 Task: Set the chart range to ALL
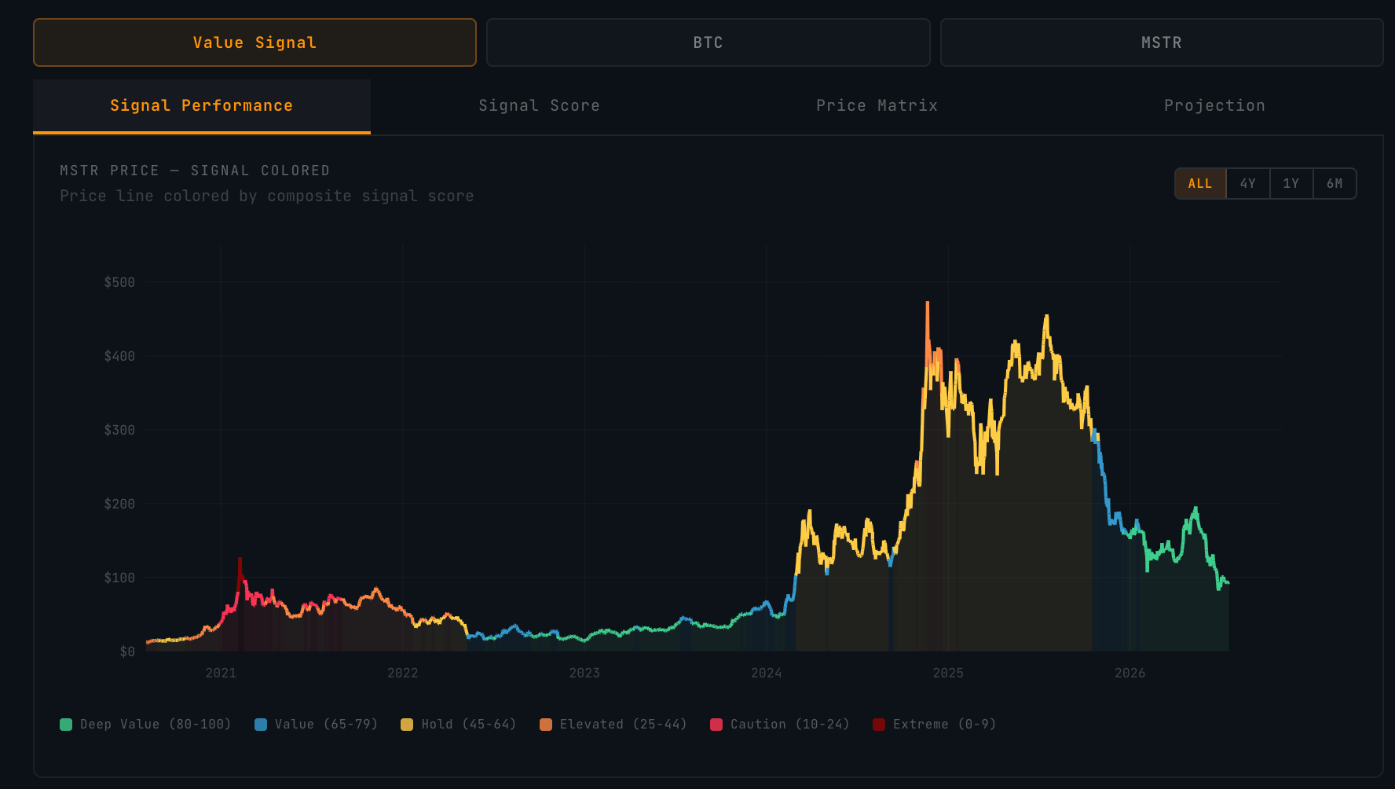tap(1200, 184)
